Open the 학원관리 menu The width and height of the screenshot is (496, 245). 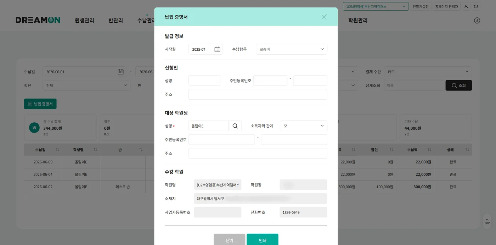[x=358, y=21]
